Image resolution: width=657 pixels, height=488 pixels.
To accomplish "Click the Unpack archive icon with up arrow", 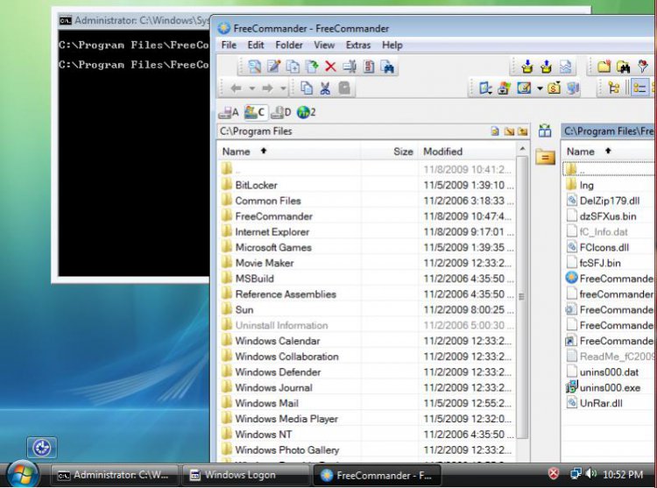I will point(546,67).
